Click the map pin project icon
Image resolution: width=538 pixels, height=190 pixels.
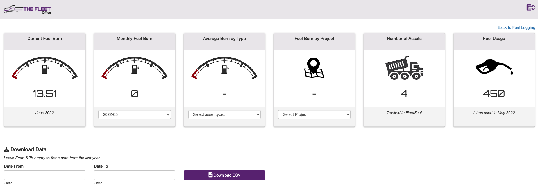point(314,68)
